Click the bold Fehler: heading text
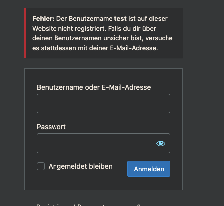 (x=43, y=19)
